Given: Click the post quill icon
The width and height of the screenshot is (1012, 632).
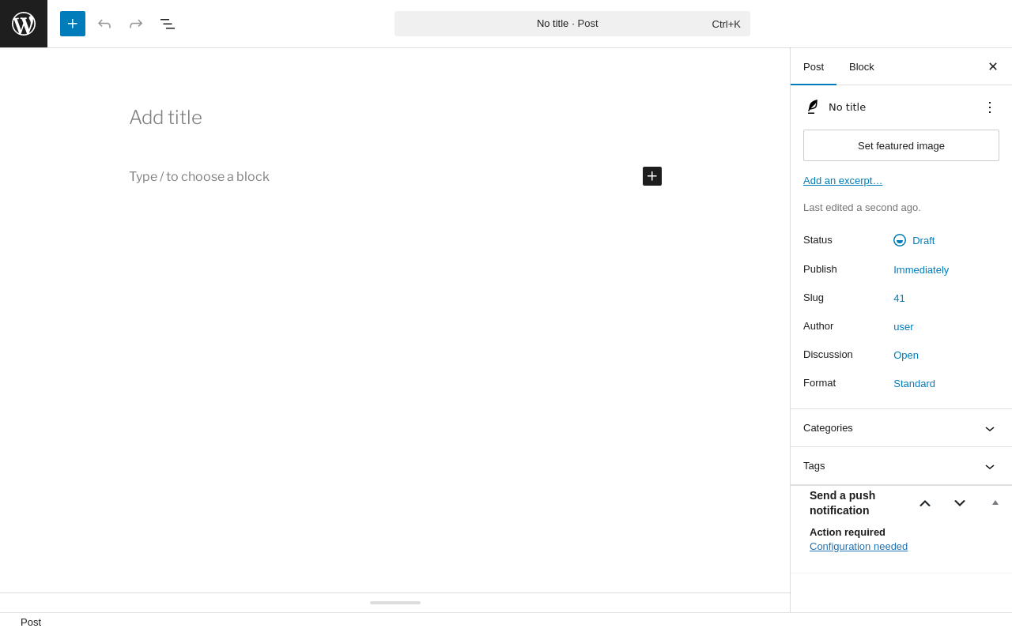Looking at the screenshot, I should coord(813,107).
